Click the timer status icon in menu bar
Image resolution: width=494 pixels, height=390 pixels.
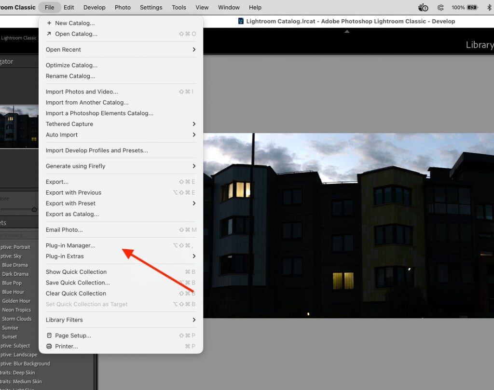423,7
